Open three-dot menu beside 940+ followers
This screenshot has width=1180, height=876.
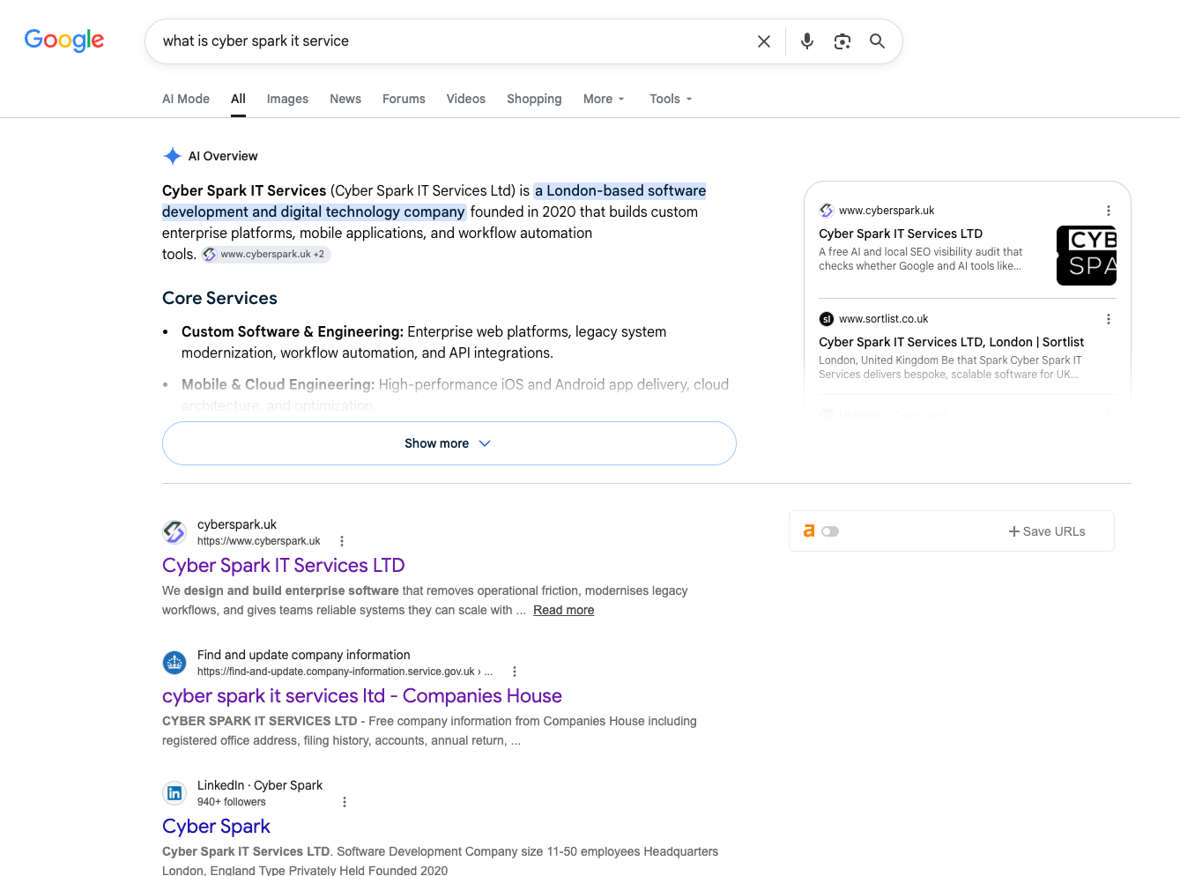pos(345,802)
